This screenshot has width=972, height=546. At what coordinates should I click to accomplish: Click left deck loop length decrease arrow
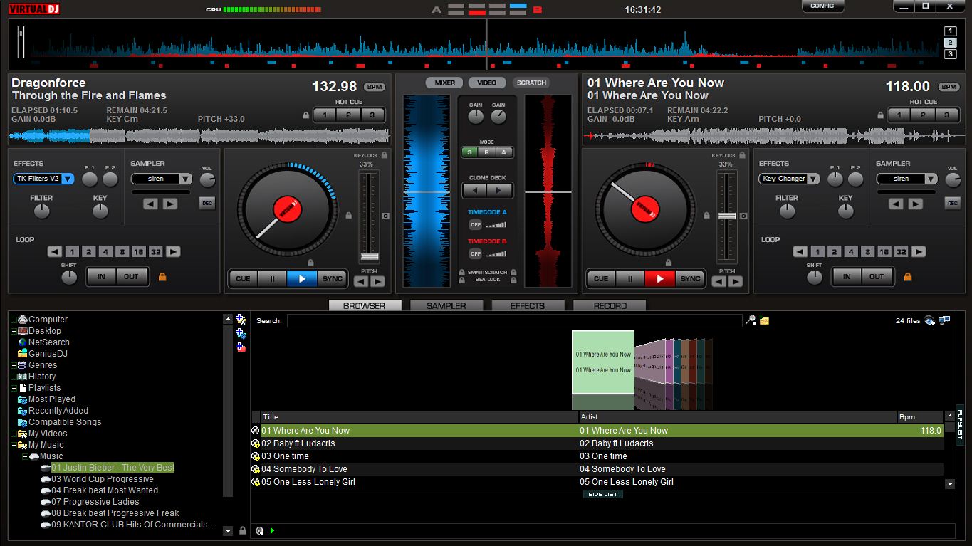pos(55,251)
